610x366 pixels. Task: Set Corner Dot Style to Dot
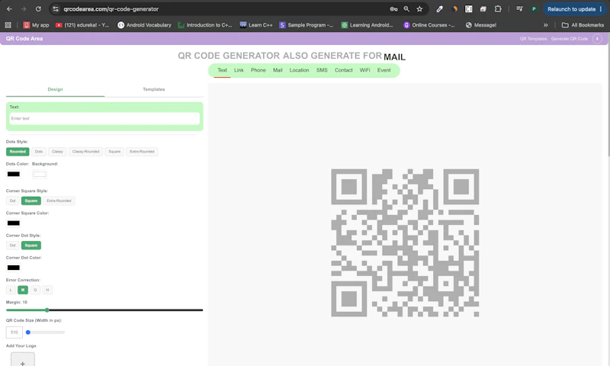(12, 246)
